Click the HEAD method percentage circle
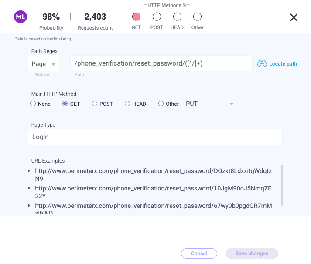This screenshot has width=311, height=264. coord(177,17)
